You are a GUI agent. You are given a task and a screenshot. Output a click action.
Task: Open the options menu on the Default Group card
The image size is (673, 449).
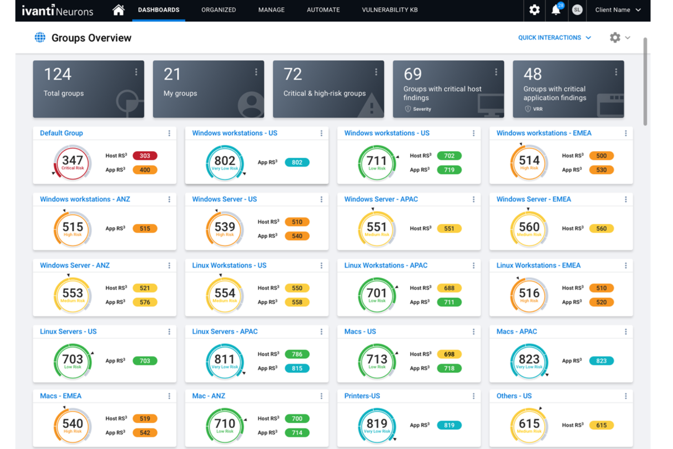tap(169, 133)
